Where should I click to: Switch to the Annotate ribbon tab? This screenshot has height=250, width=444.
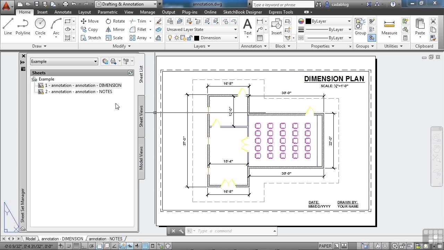click(63, 12)
